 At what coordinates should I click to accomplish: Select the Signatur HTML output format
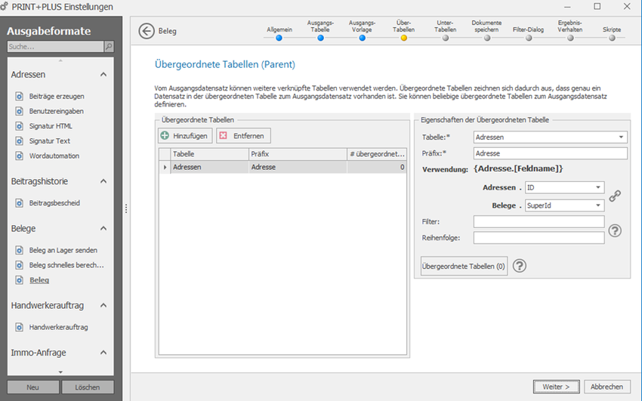coord(51,126)
